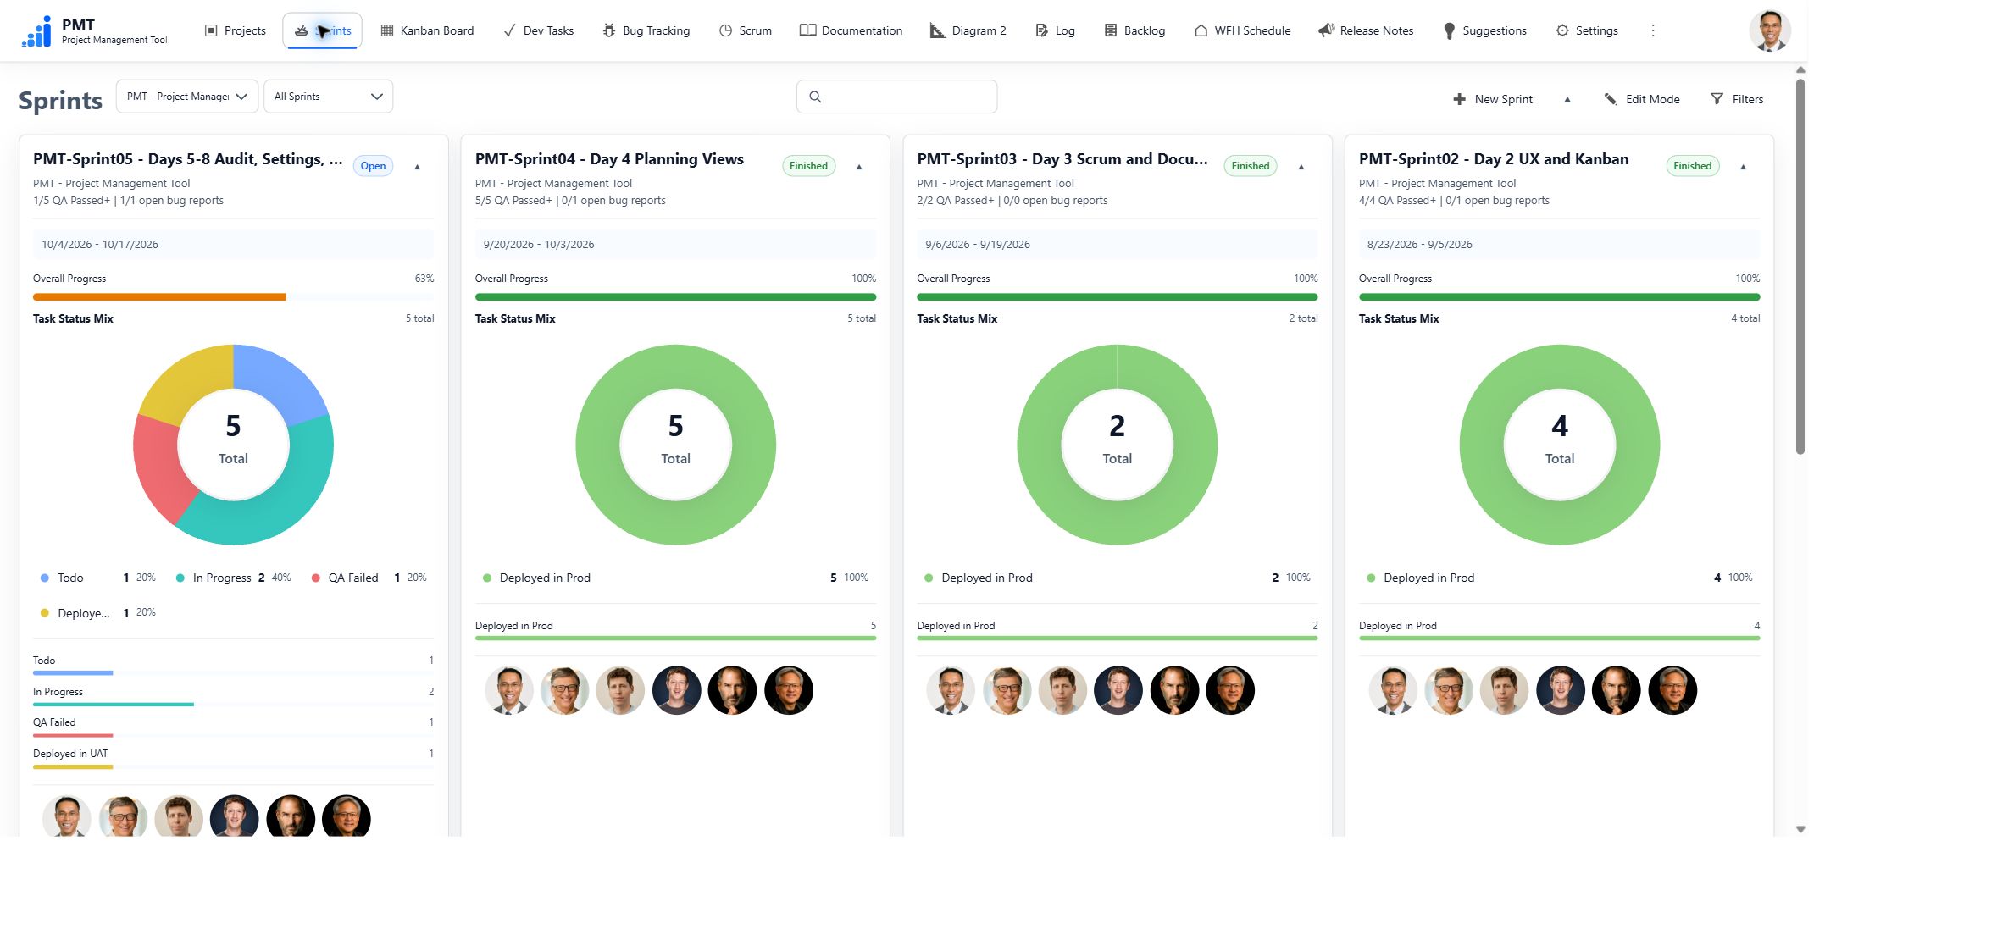Open the PMT - Project Management project dropdown

(186, 97)
